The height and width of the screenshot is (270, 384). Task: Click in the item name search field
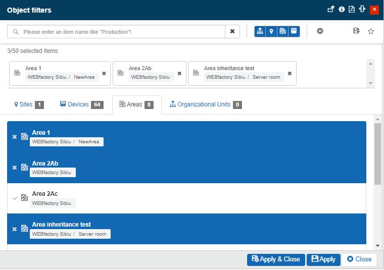[121, 31]
